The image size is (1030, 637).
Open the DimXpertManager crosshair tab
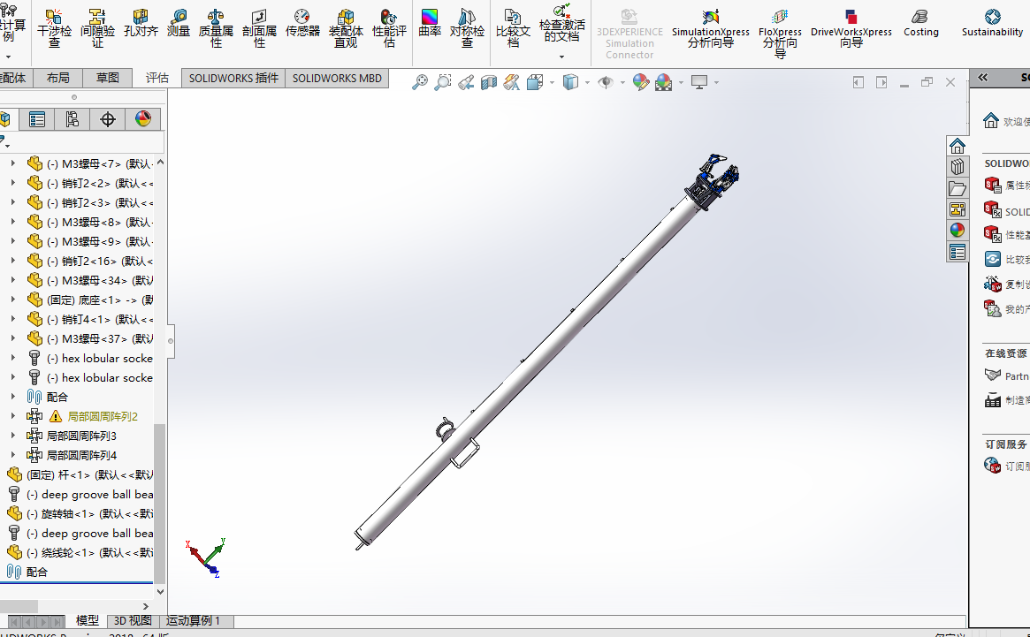click(x=107, y=119)
